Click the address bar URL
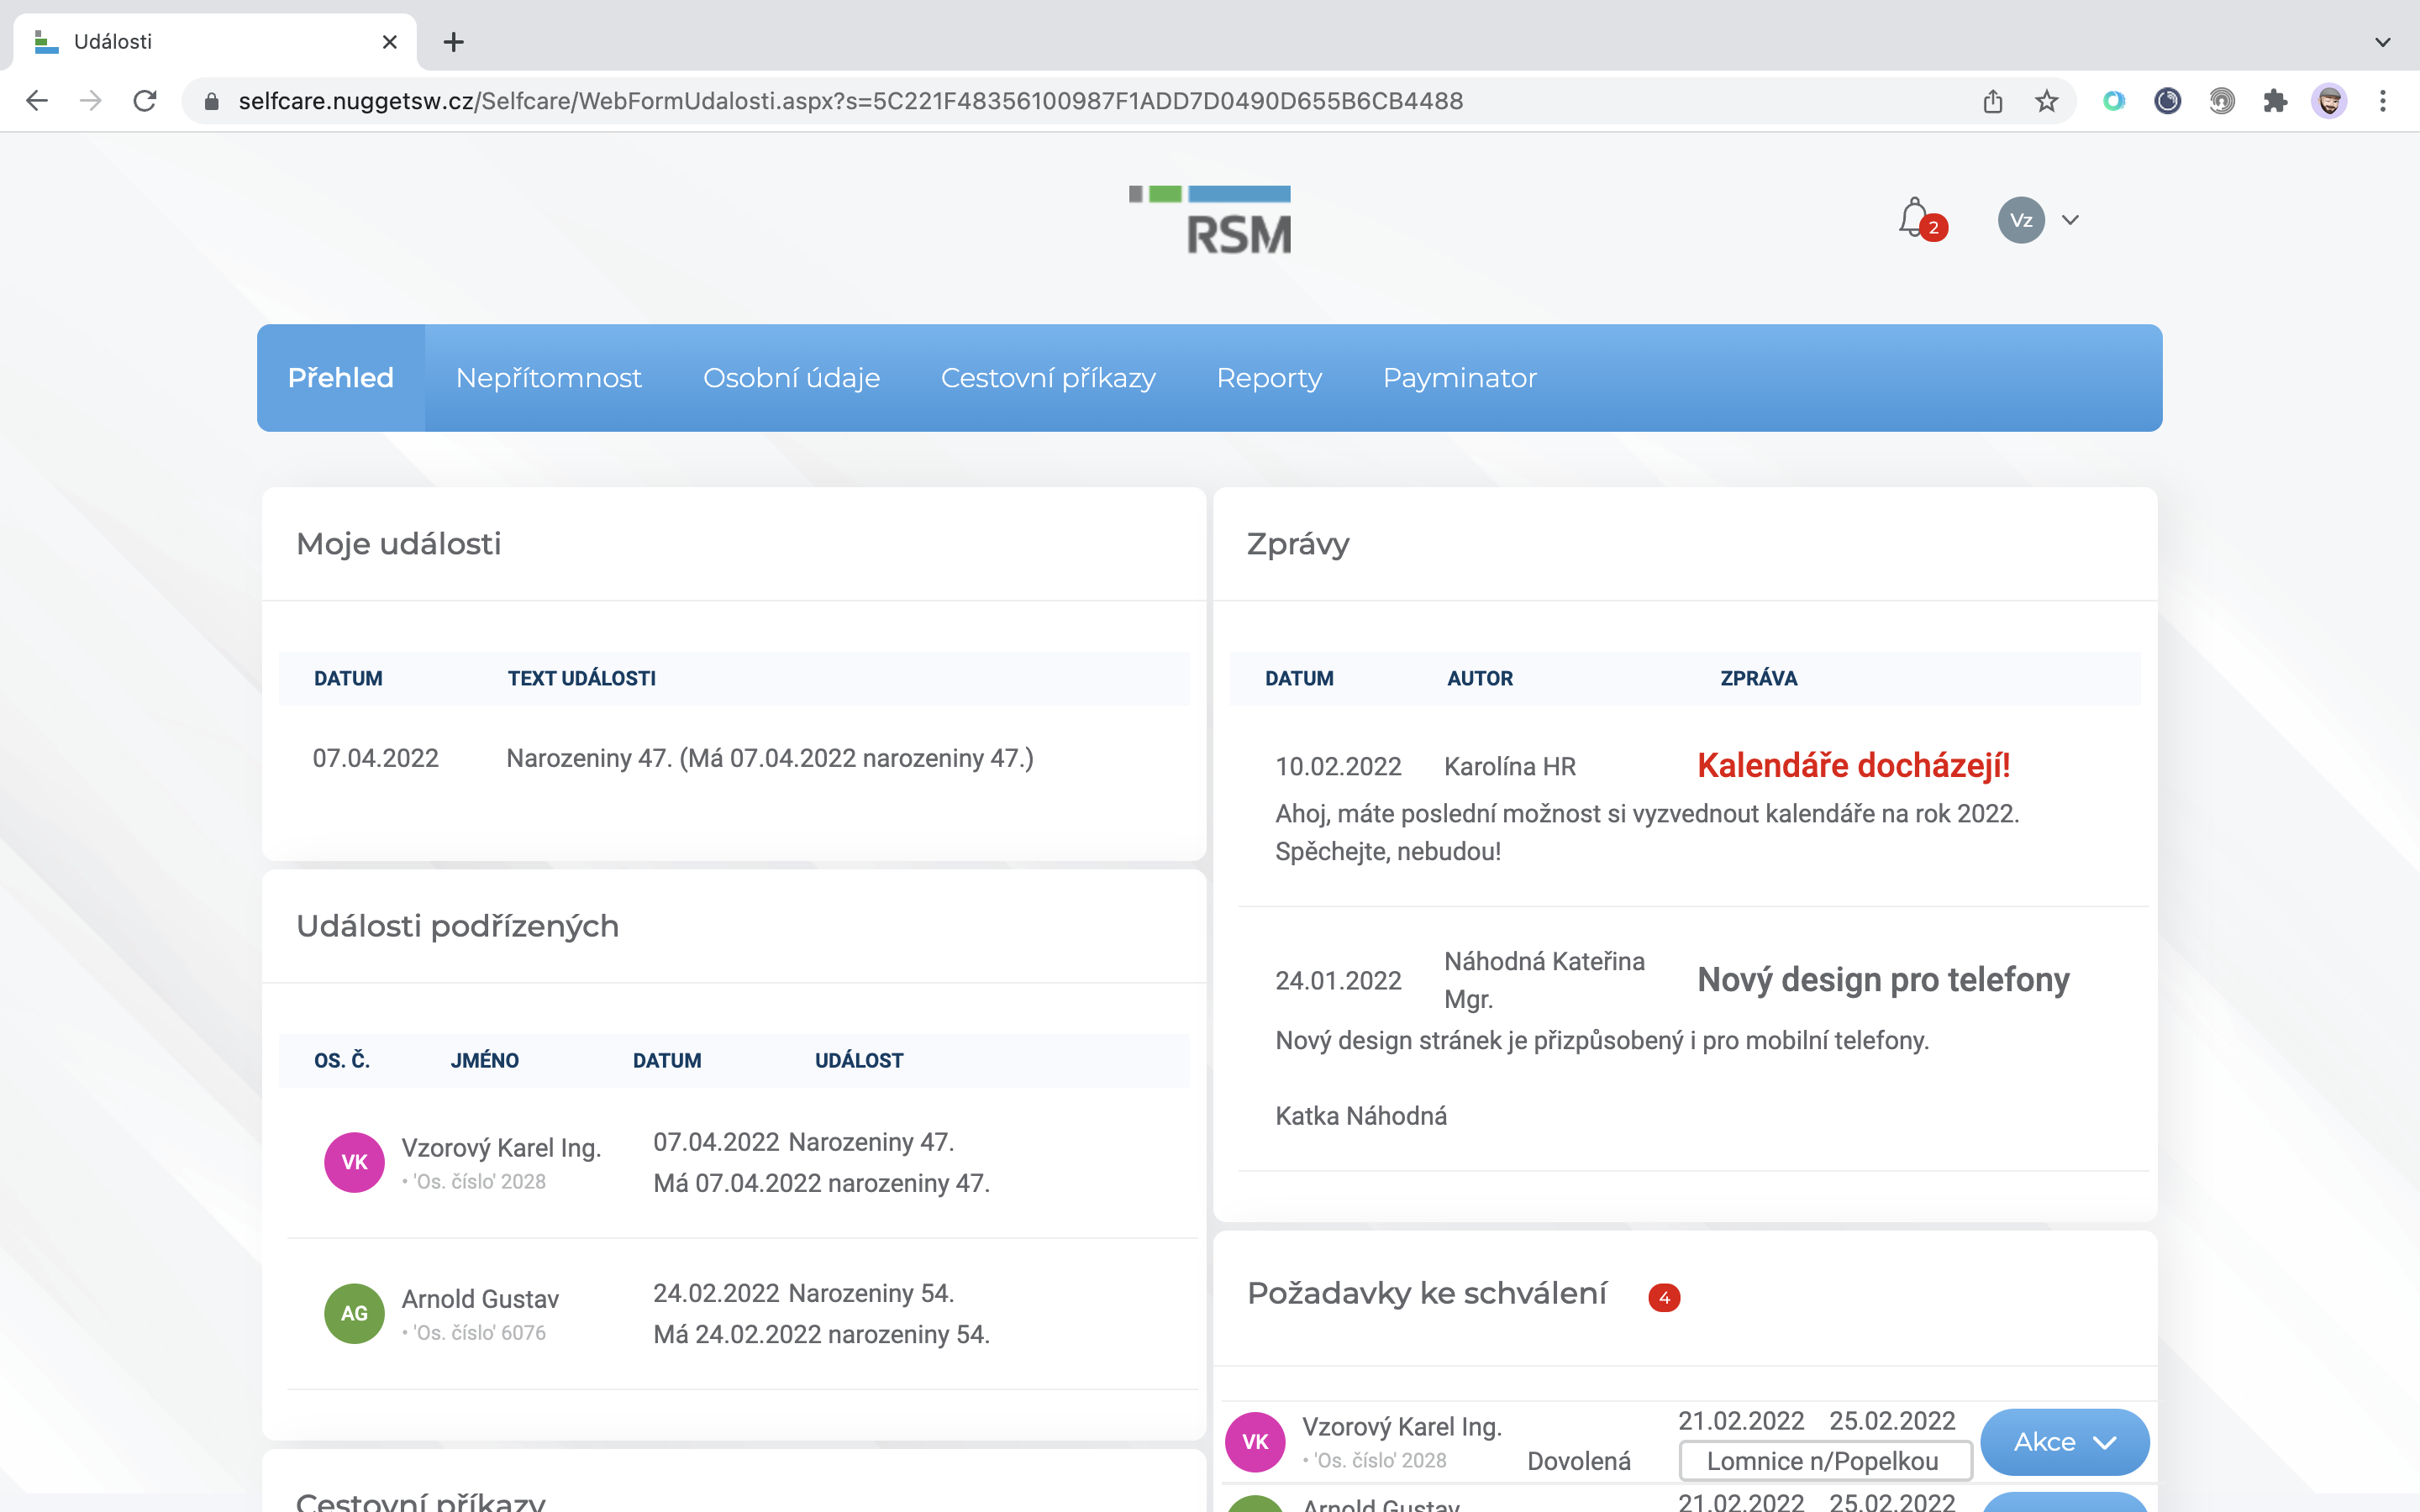 pos(850,101)
